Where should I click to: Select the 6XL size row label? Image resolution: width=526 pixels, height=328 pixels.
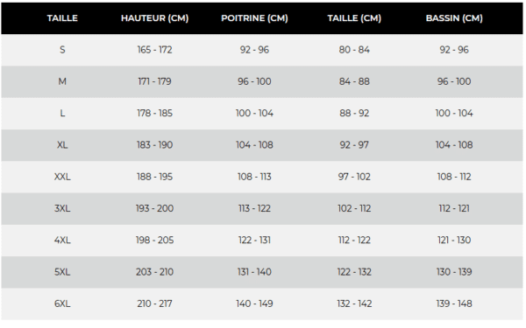click(x=62, y=304)
